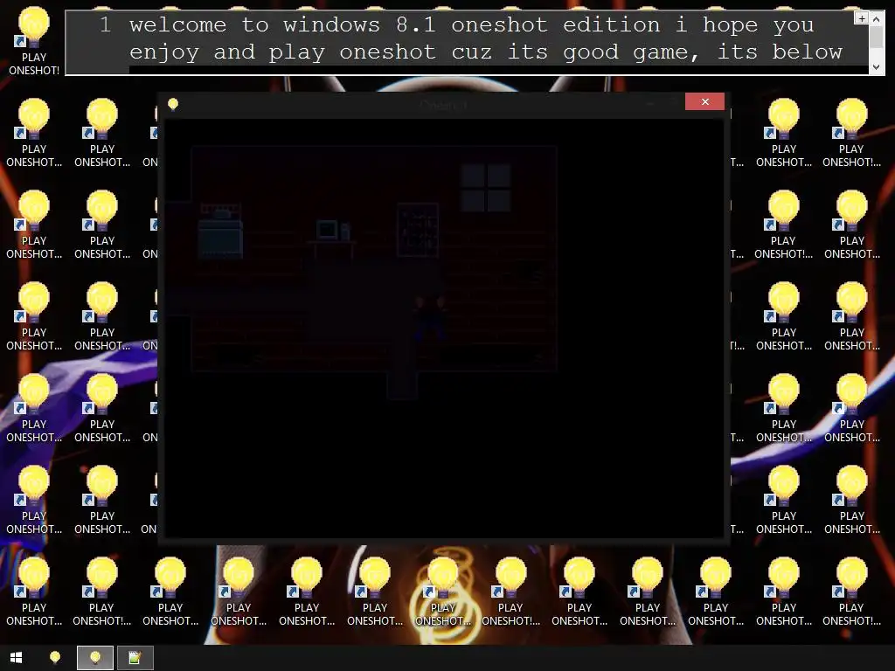
Task: Click the line number 1 in the editor
Action: point(105,24)
